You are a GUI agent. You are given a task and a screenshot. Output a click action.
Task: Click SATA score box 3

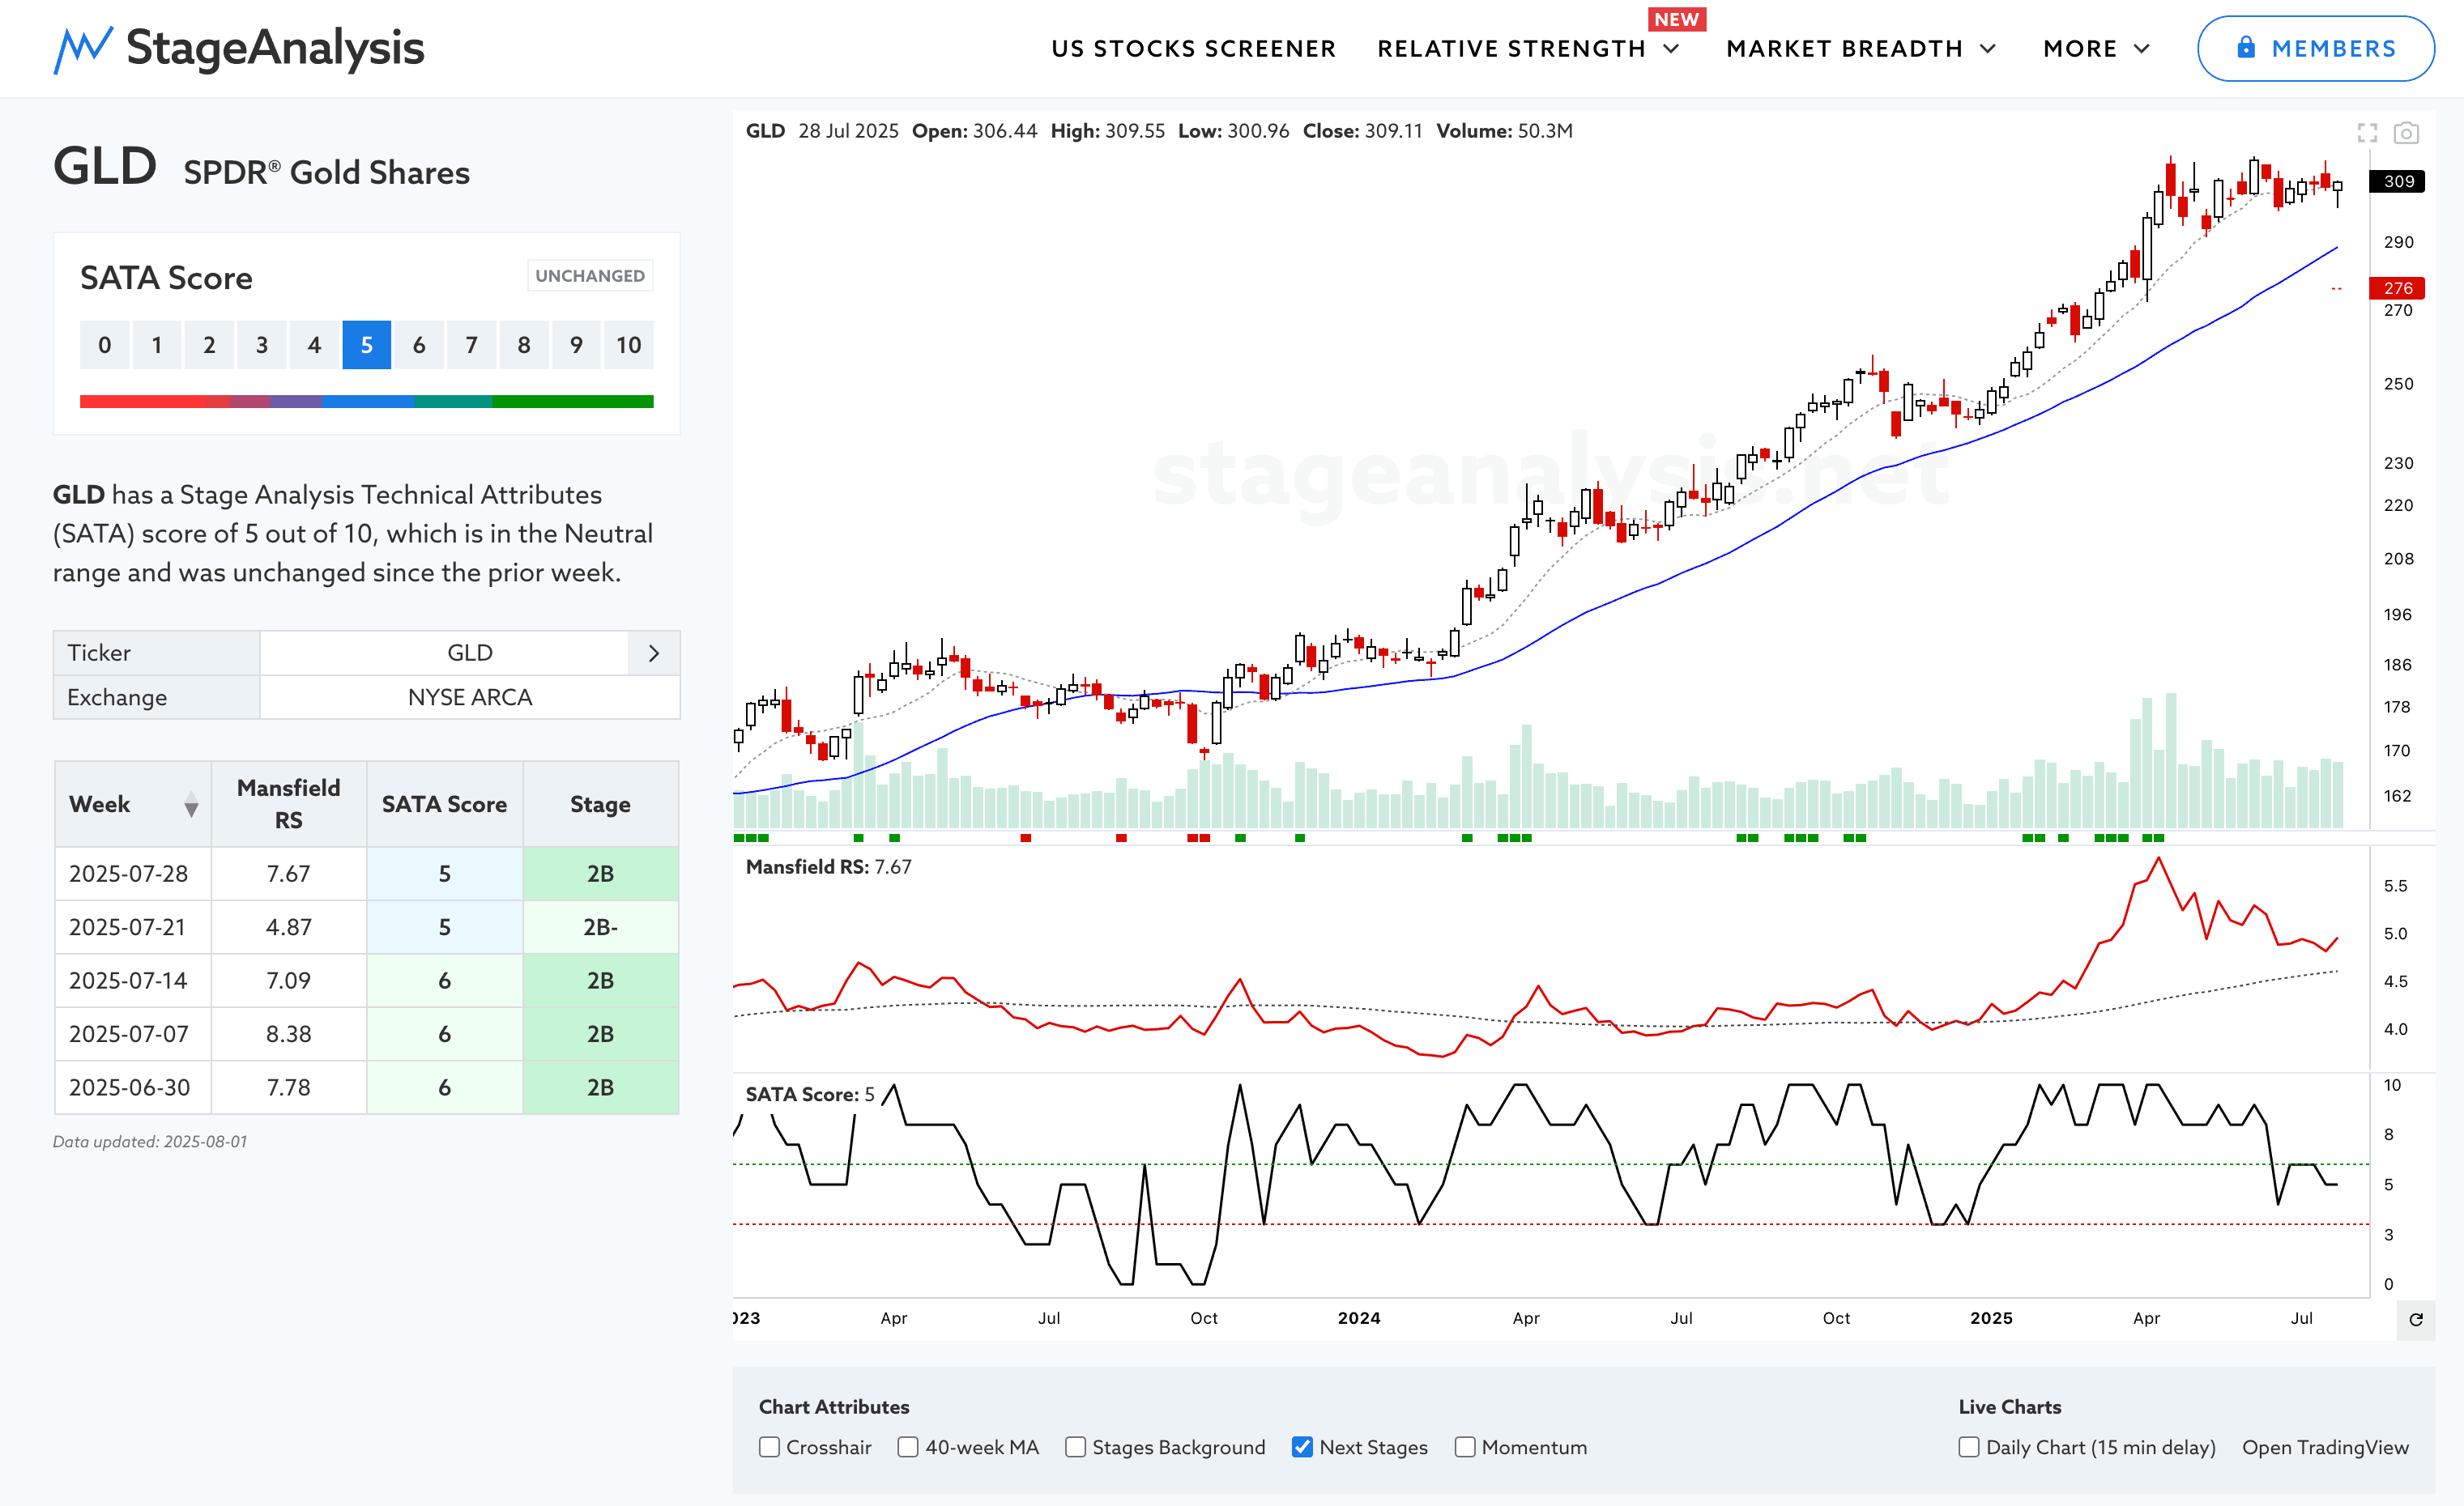coord(262,345)
